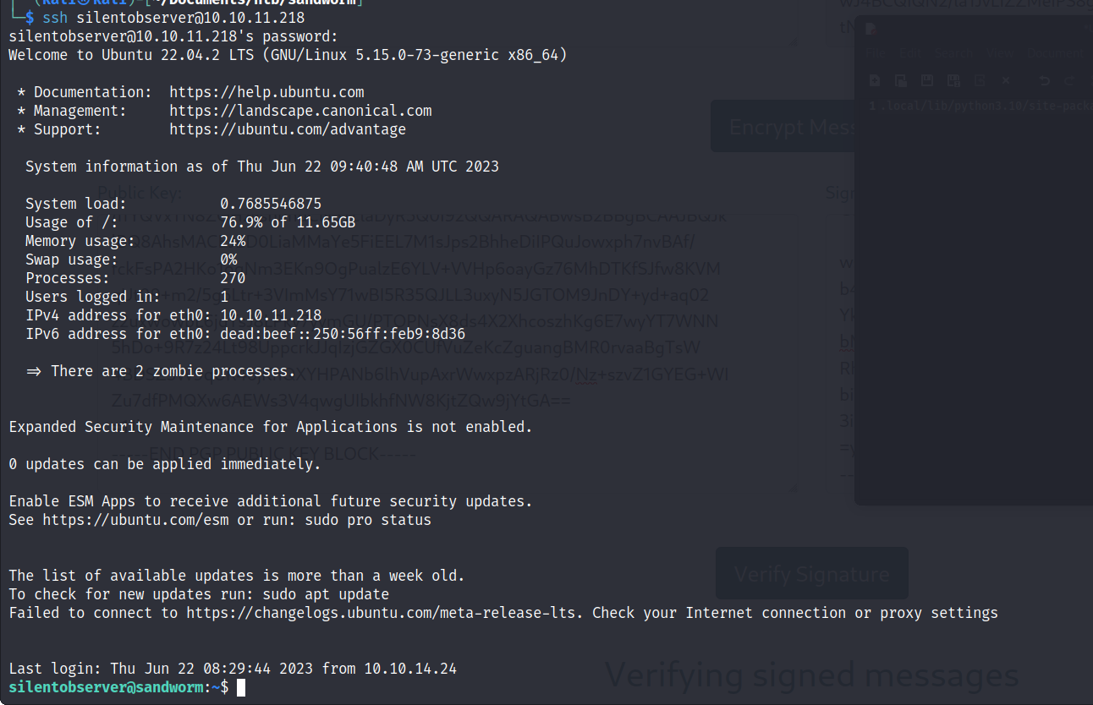1093x705 pixels.
Task: Click the Swap usage value 0%
Action: 228,260
